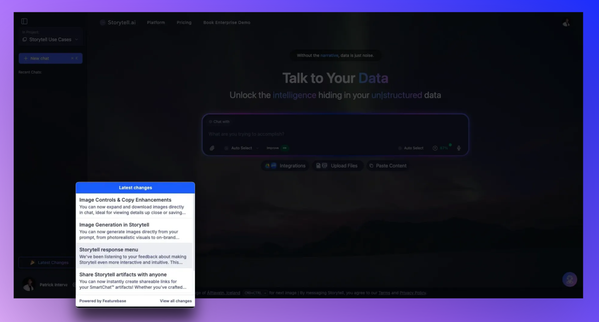Activate the microphone voice input icon

tap(459, 148)
